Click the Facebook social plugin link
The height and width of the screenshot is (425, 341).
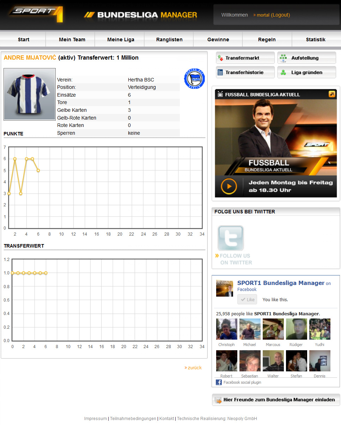[242, 382]
